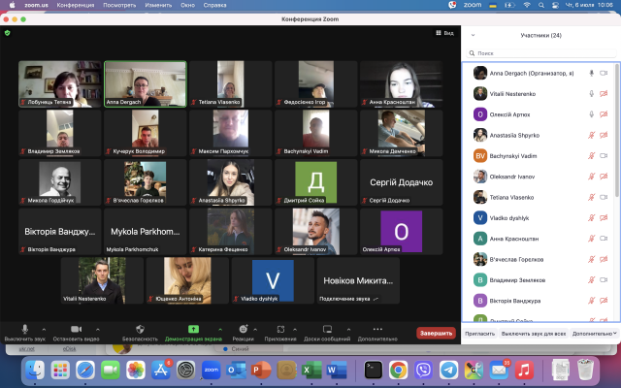This screenshot has width=621, height=388.
Task: Expand Приложения options arrow
Action: pyautogui.click(x=295, y=329)
